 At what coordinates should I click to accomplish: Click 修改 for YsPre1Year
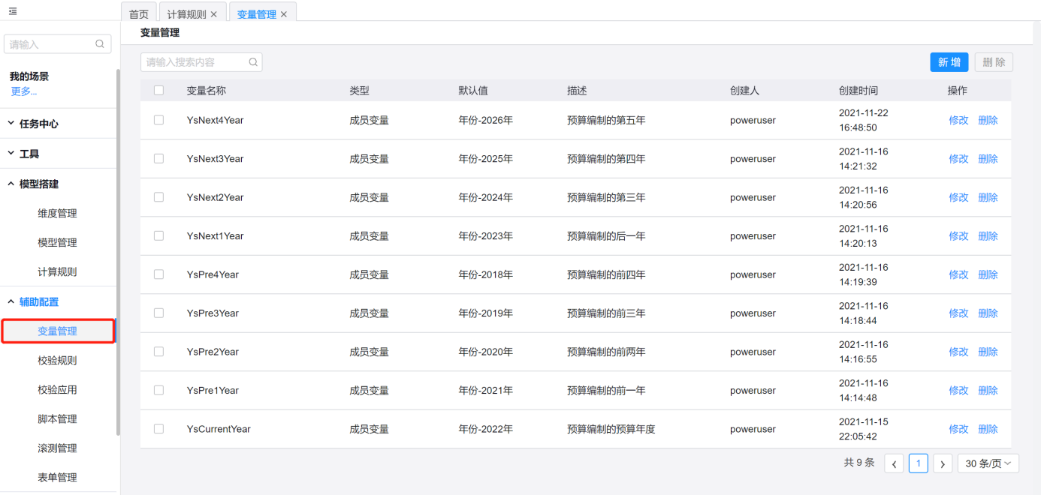tap(958, 391)
